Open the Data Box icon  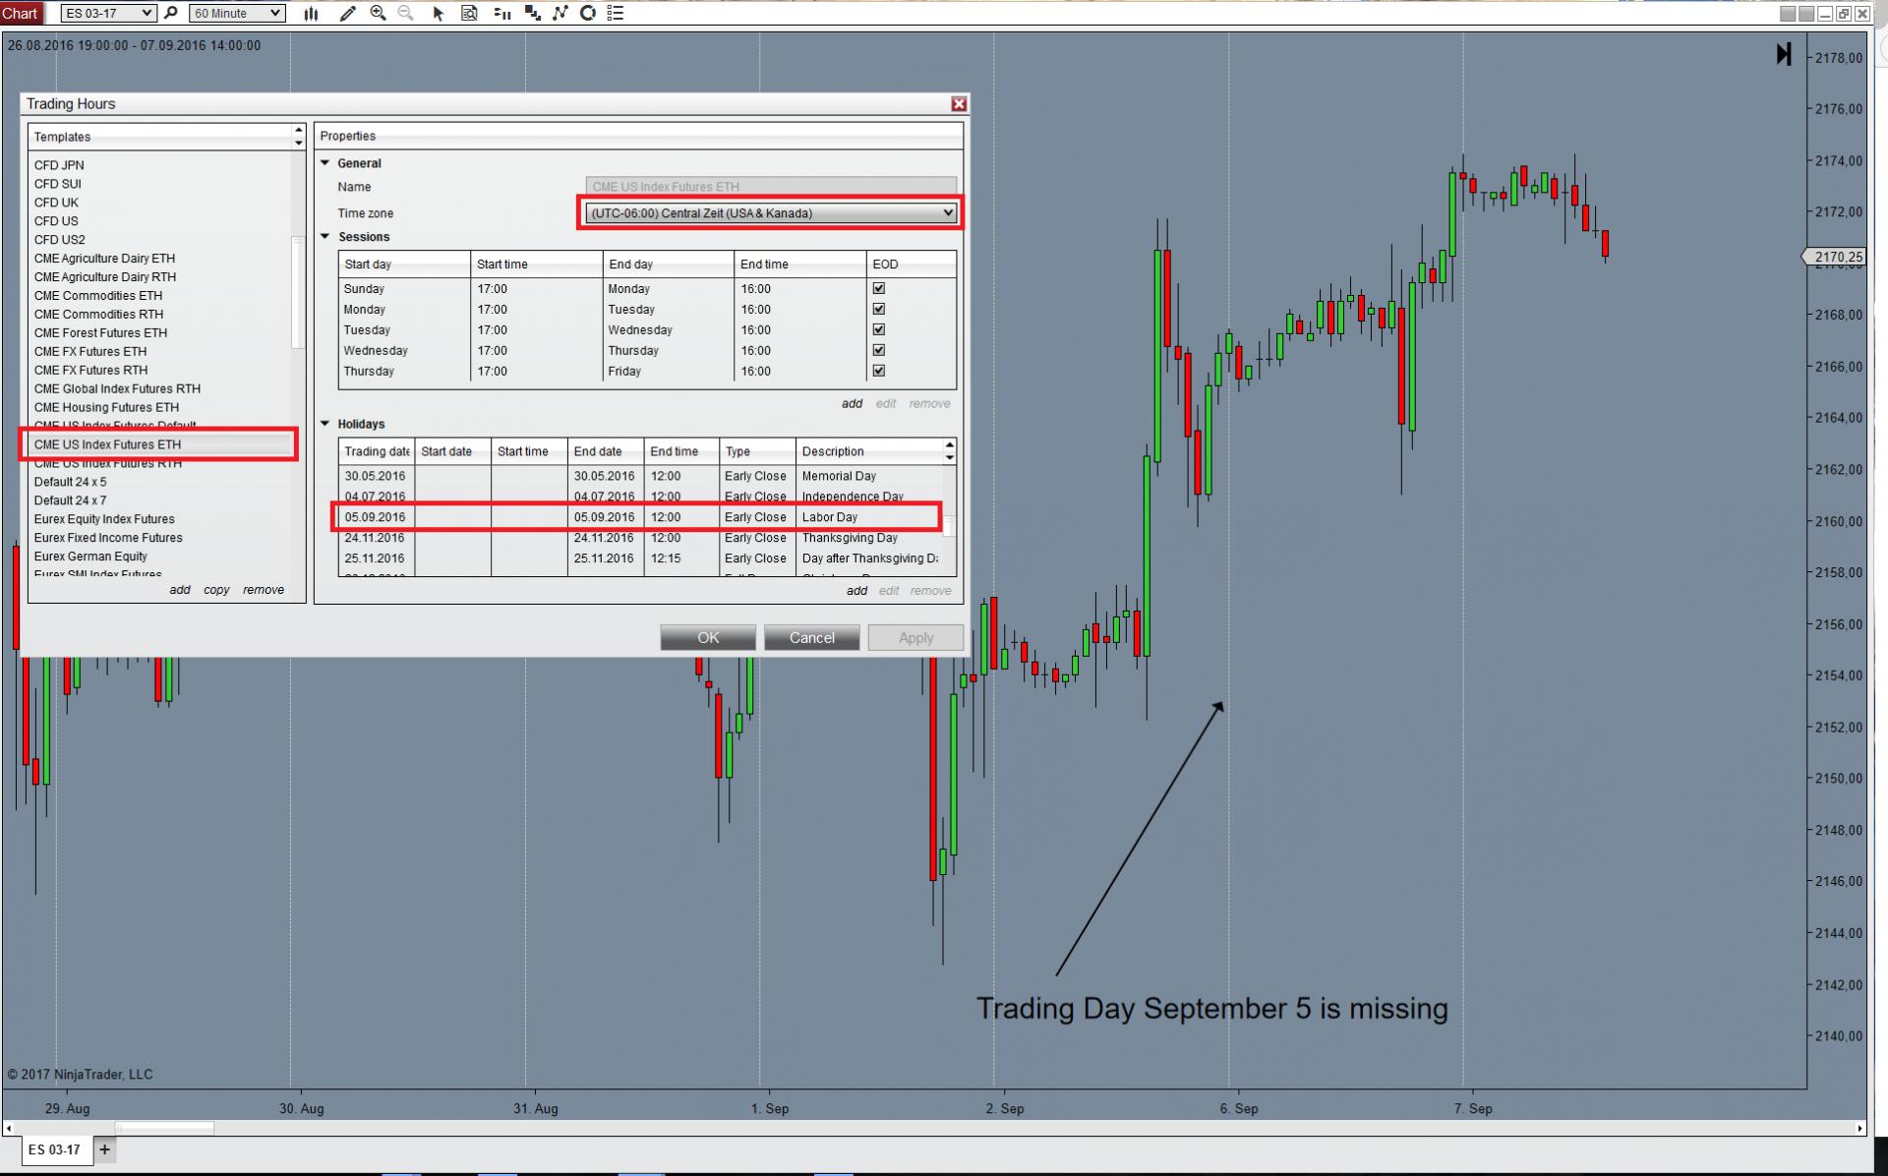coord(469,13)
